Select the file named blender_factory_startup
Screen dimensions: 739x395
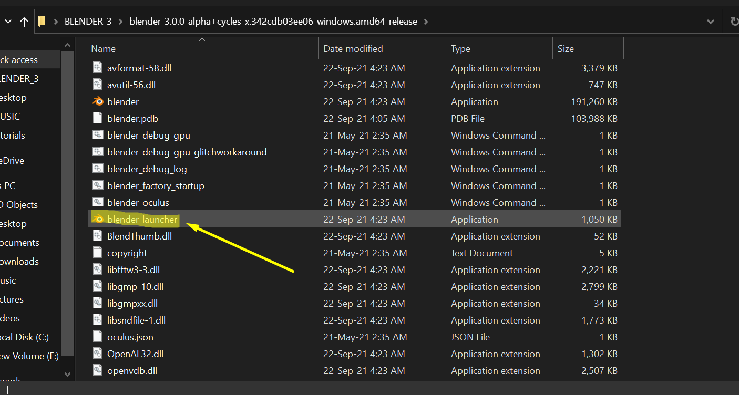[156, 185]
